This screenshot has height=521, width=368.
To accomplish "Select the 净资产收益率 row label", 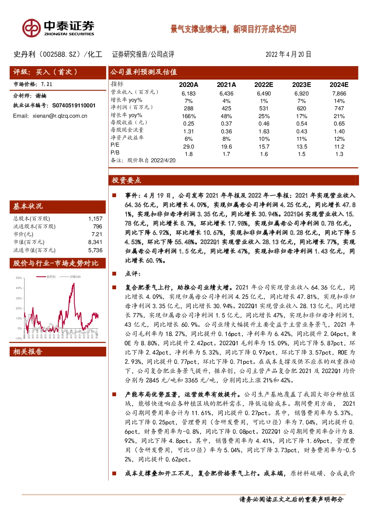I will (x=127, y=138).
